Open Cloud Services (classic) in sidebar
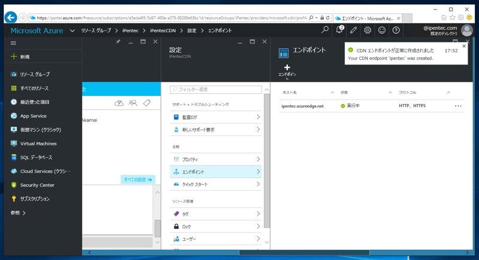 click(x=43, y=171)
